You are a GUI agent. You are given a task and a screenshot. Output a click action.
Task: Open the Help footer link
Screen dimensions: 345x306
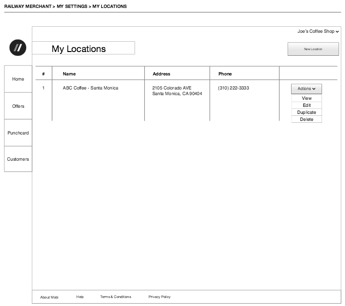pos(80,297)
